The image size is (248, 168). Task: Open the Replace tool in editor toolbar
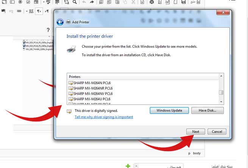pyautogui.click(x=67, y=2)
